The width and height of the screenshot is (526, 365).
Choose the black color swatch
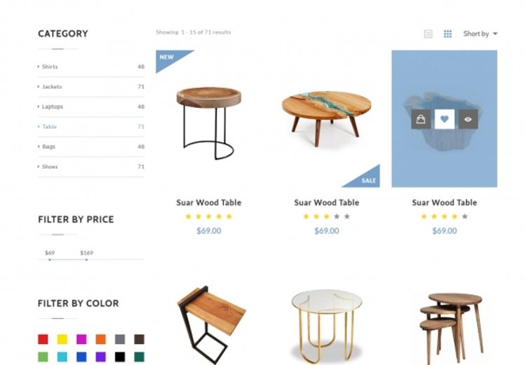[120, 357]
